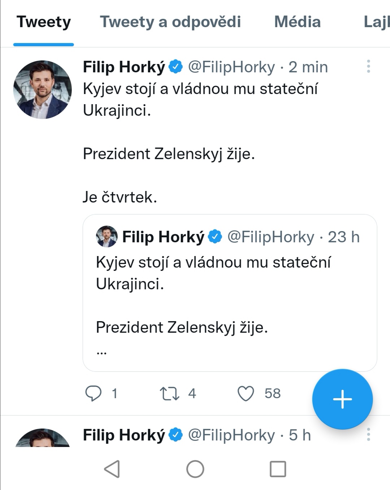The width and height of the screenshot is (390, 490).
Task: Open the partially visible Lajky tab
Action: coord(376,22)
